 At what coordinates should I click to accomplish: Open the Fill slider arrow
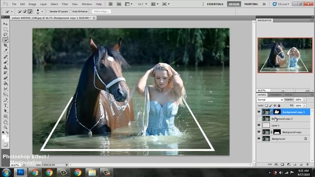[x=304, y=105]
